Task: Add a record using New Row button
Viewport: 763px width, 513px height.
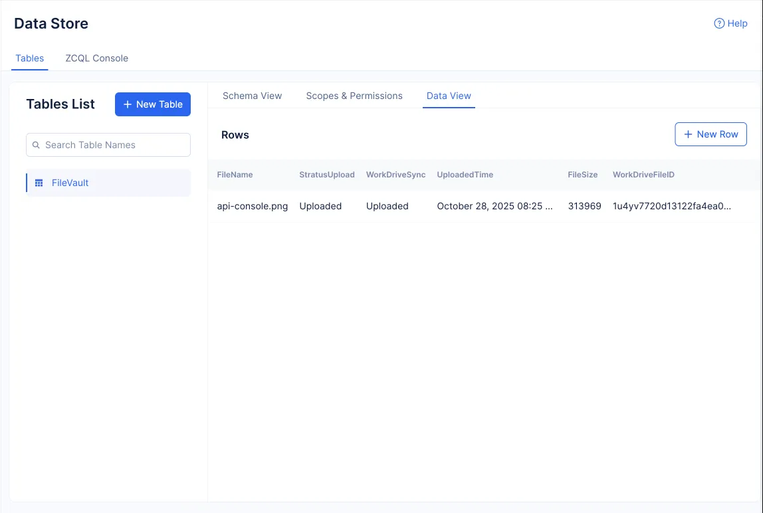Action: [x=710, y=134]
